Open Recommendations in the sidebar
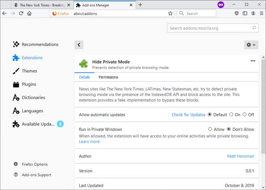Screen dimensions: 266x190 (36, 44)
